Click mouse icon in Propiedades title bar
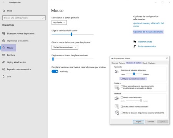 [x=112, y=58]
